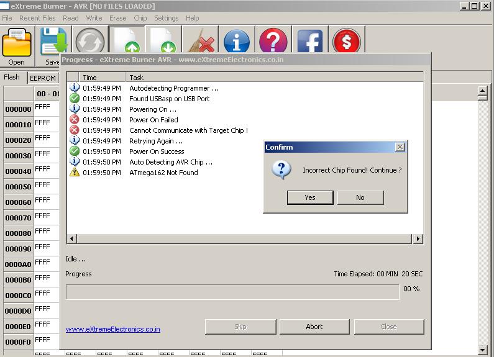Click the main window scroll down arrow
The height and width of the screenshot is (357, 494).
tap(483, 350)
